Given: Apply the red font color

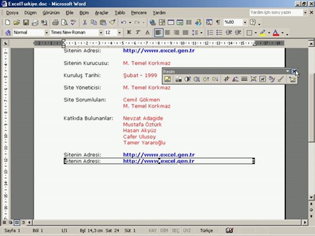Looking at the screenshot, I should pos(276,32).
